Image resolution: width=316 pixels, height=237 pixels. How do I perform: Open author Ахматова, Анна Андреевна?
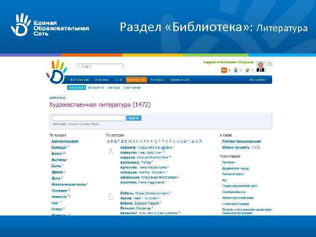142,183
